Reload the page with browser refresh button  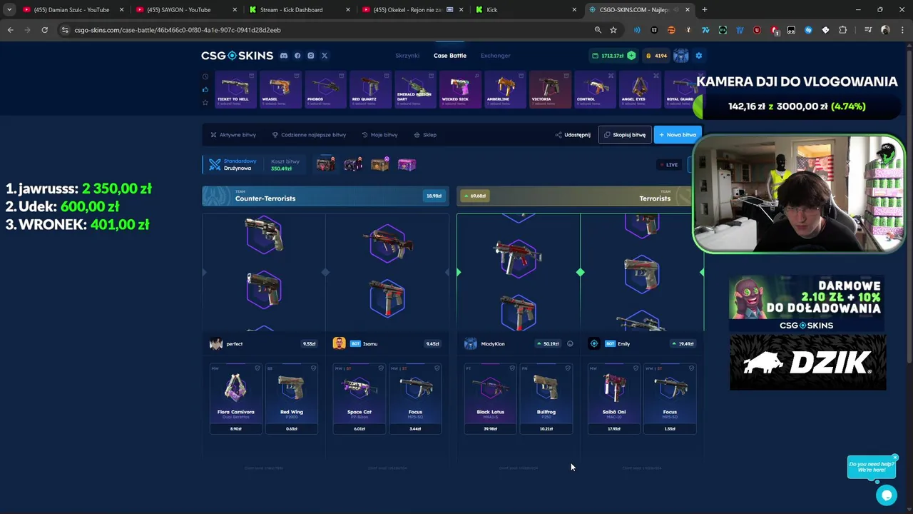coord(44,30)
